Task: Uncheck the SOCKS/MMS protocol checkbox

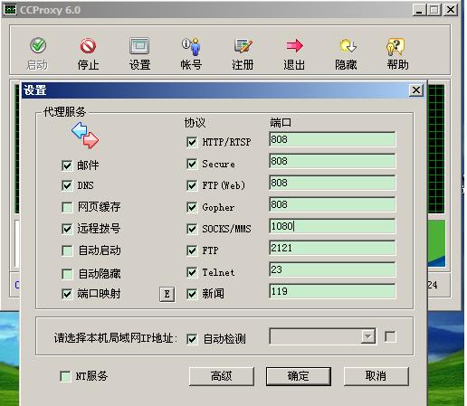Action: pyautogui.click(x=192, y=229)
